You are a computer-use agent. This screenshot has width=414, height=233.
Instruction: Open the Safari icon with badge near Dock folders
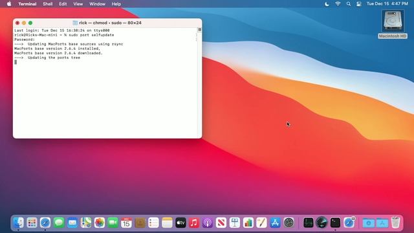tap(349, 223)
